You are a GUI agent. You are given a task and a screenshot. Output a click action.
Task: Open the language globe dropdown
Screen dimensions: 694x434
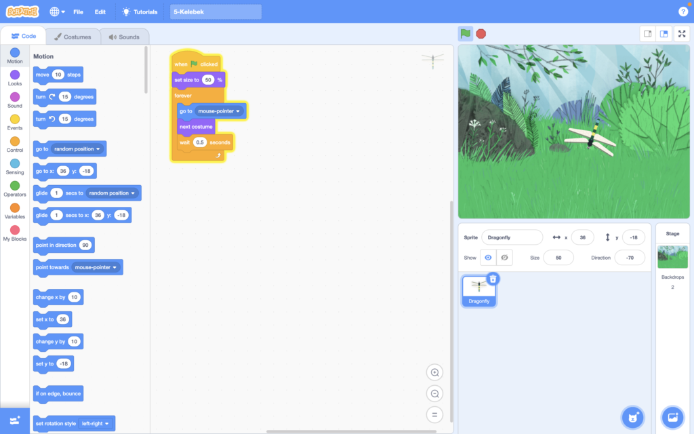pos(58,12)
